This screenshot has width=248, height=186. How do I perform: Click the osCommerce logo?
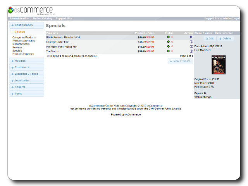coord(30,10)
